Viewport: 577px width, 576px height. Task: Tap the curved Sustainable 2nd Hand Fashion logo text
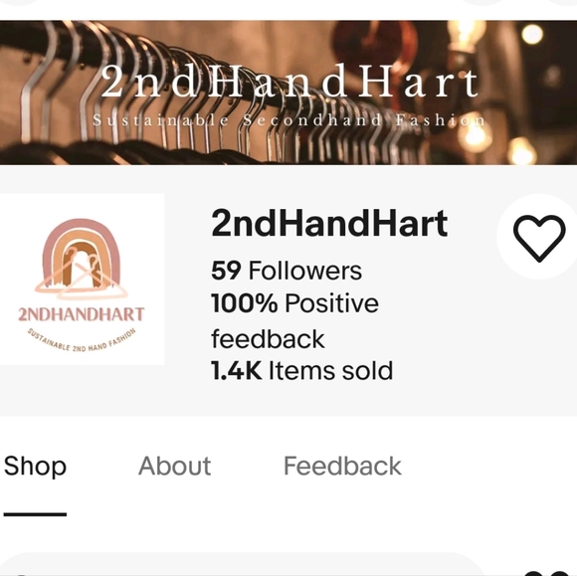point(82,340)
